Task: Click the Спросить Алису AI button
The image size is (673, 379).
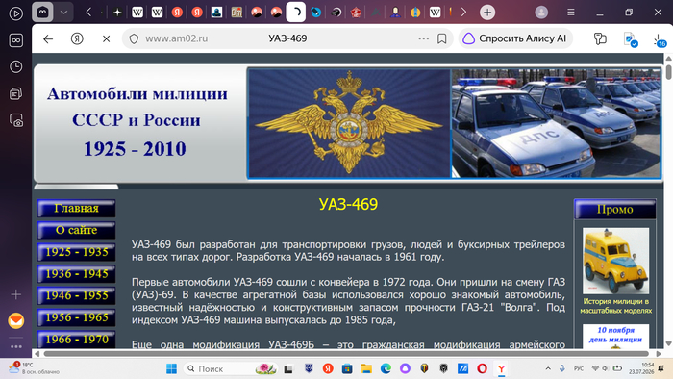Action: coord(514,38)
